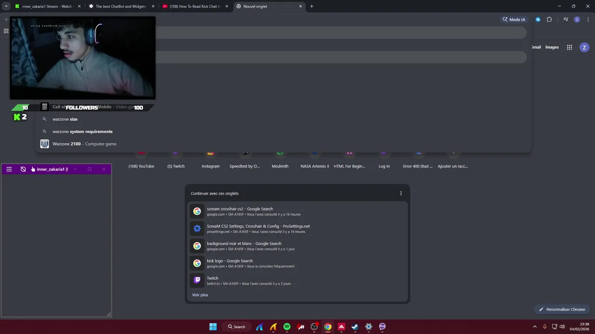The image size is (595, 334).
Task: Open the Chrome three-dot menu
Action: tap(587, 19)
